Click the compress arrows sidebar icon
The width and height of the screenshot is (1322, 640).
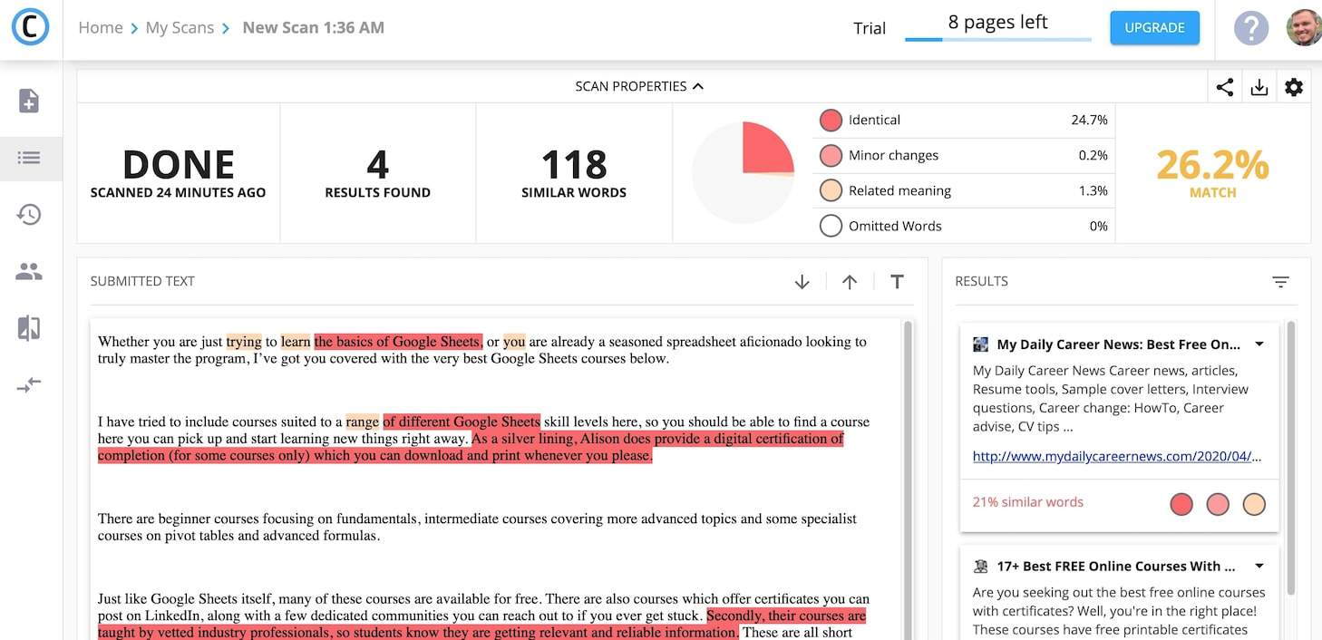pos(29,385)
